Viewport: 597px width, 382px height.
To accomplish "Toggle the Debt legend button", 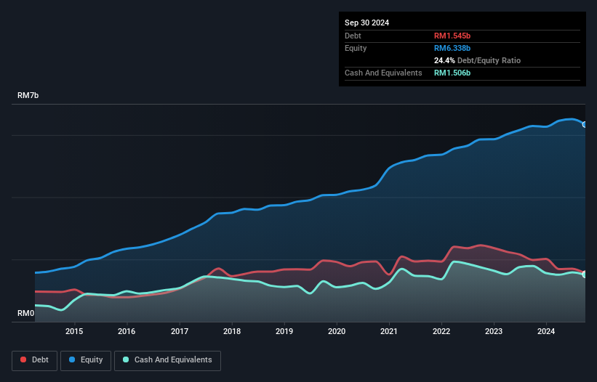I will (x=34, y=360).
